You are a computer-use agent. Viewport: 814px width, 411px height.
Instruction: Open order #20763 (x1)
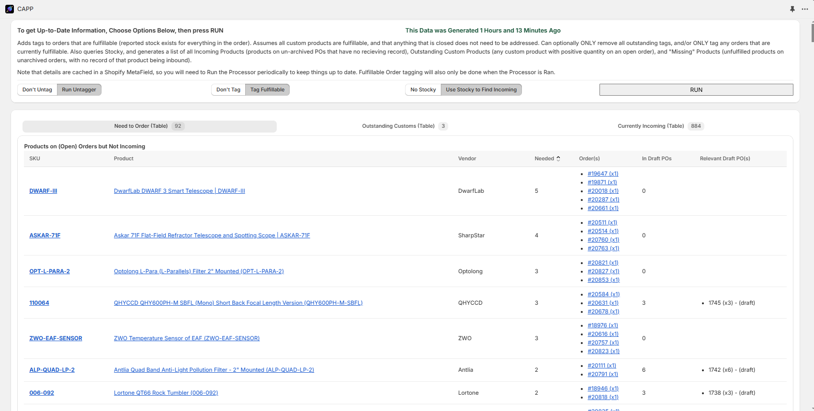[x=603, y=248]
